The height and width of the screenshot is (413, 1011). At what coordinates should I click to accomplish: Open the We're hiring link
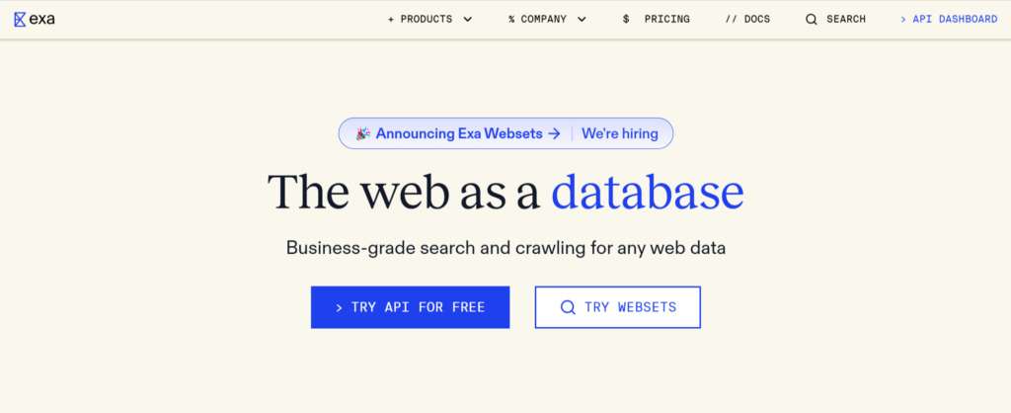point(619,133)
